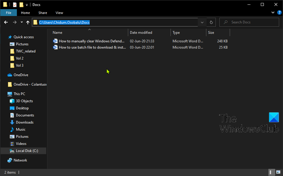Click the 248 KB size cell
This screenshot has height=176, width=283.
(x=222, y=41)
